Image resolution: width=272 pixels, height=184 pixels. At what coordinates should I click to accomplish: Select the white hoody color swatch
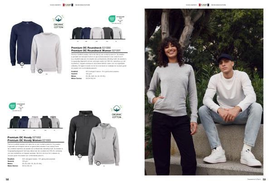click(35, 122)
